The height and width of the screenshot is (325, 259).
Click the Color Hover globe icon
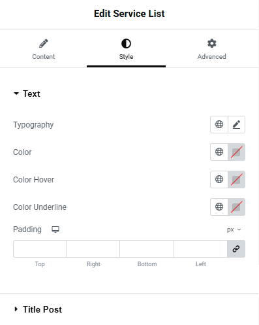(x=219, y=179)
